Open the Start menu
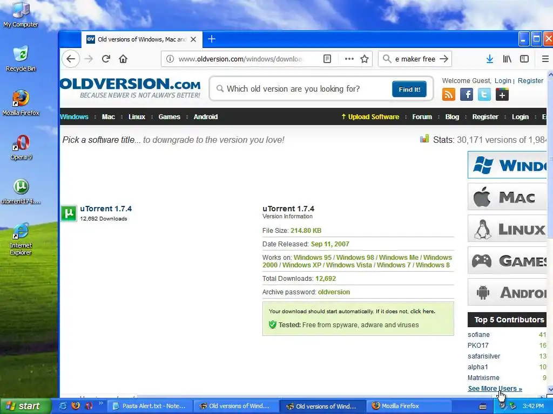 [25, 406]
